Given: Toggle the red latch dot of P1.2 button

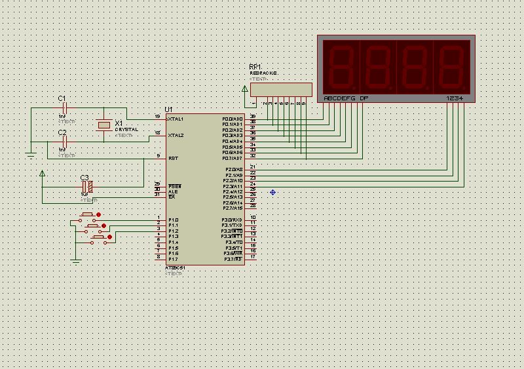Looking at the screenshot, I should [109, 237].
